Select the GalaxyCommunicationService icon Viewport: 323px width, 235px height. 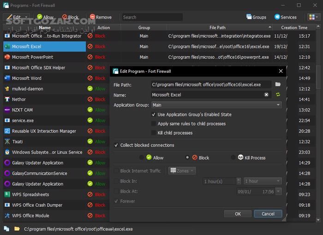pyautogui.click(x=7, y=173)
